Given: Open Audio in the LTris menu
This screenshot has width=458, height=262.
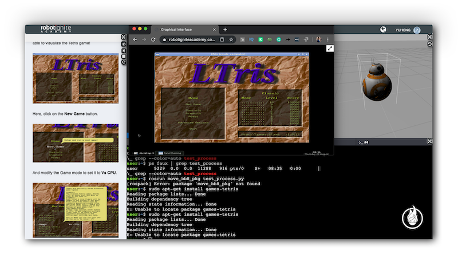Looking at the screenshot, I should click(193, 116).
